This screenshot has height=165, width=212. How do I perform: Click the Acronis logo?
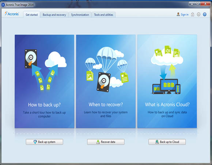click(12, 14)
